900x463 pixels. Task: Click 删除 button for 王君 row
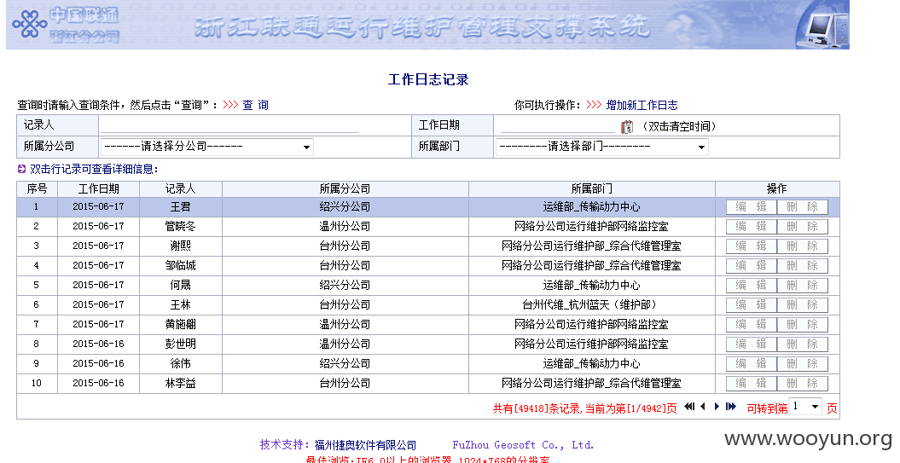(x=803, y=207)
